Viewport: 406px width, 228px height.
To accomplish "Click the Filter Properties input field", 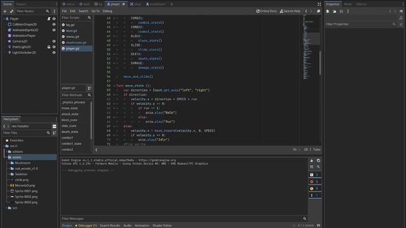I will 360,24.
